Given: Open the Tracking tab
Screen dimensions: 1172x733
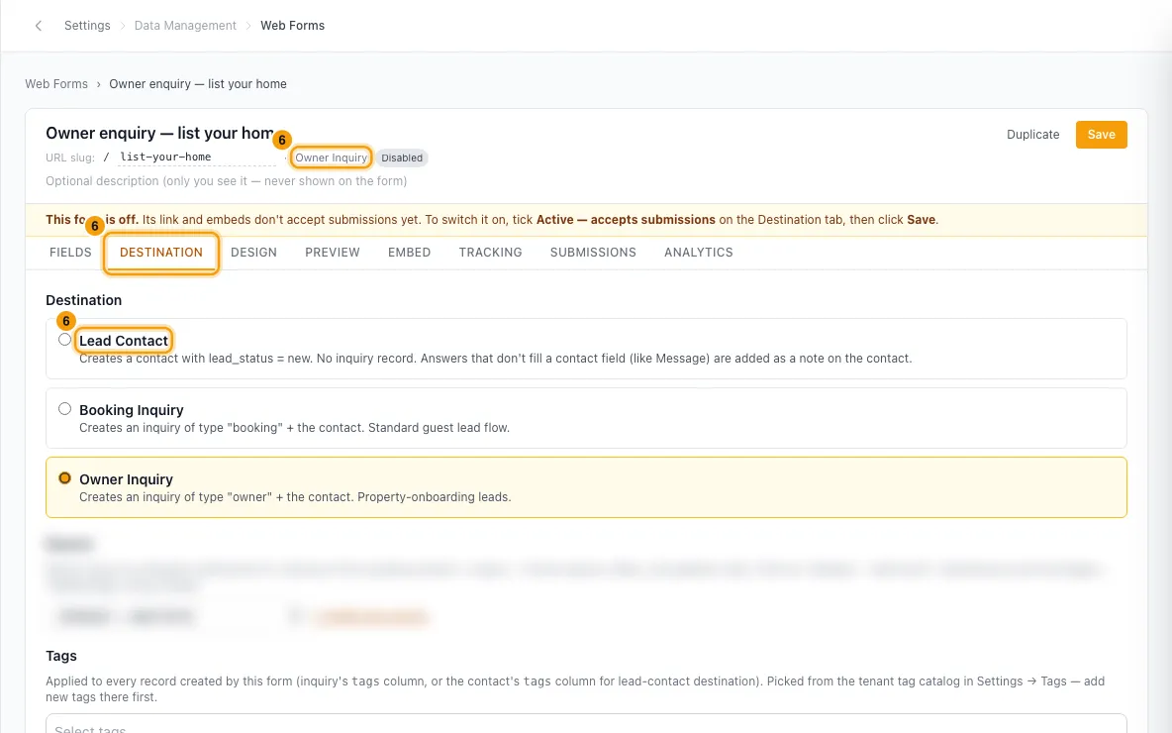Looking at the screenshot, I should click(490, 253).
